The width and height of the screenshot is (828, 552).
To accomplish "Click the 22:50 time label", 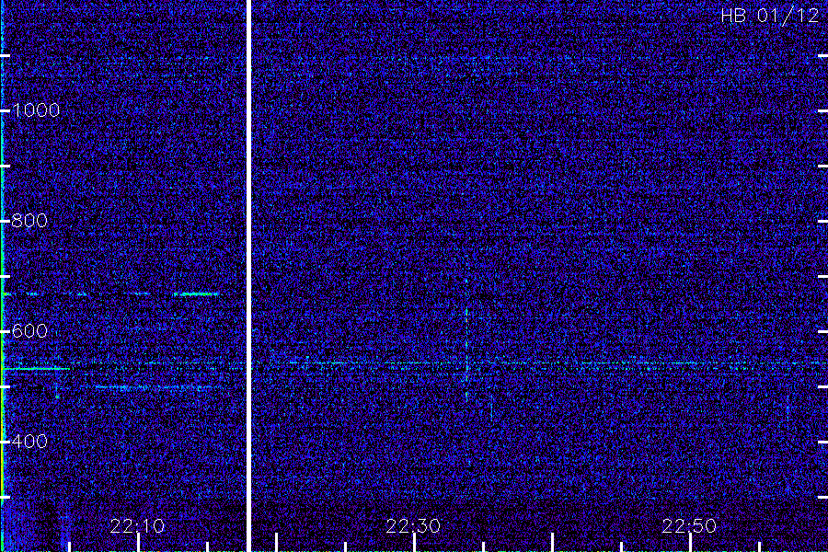I will (689, 526).
